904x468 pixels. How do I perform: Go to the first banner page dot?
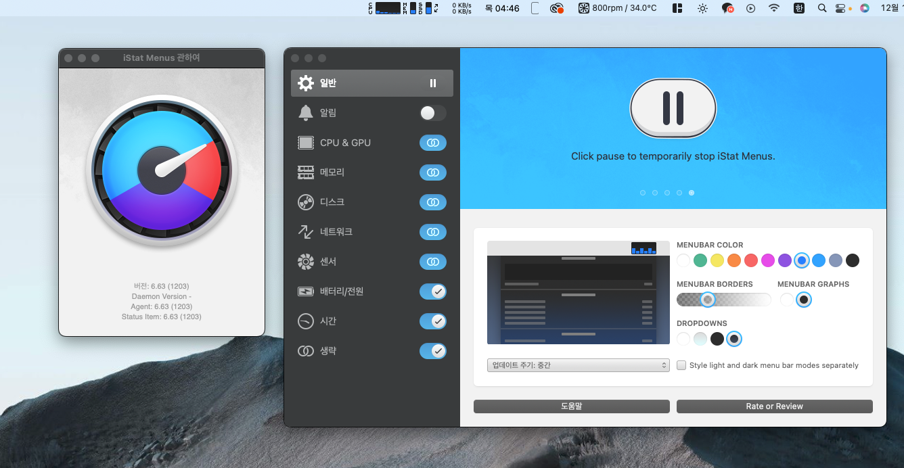643,193
